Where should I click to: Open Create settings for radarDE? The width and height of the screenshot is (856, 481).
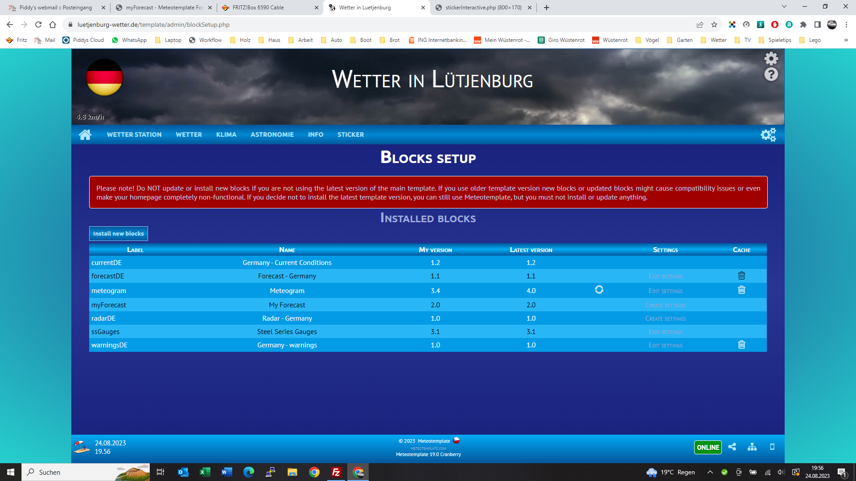click(x=665, y=318)
